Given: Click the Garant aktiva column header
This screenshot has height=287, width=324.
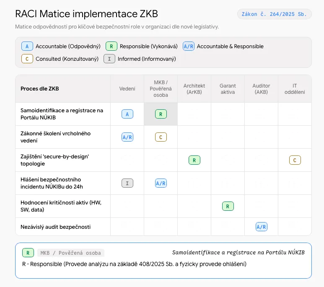Looking at the screenshot, I should click(x=228, y=89).
